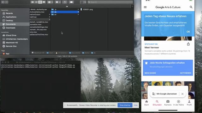Select the ja folder
This screenshot has width=202, height=113.
(56, 9)
